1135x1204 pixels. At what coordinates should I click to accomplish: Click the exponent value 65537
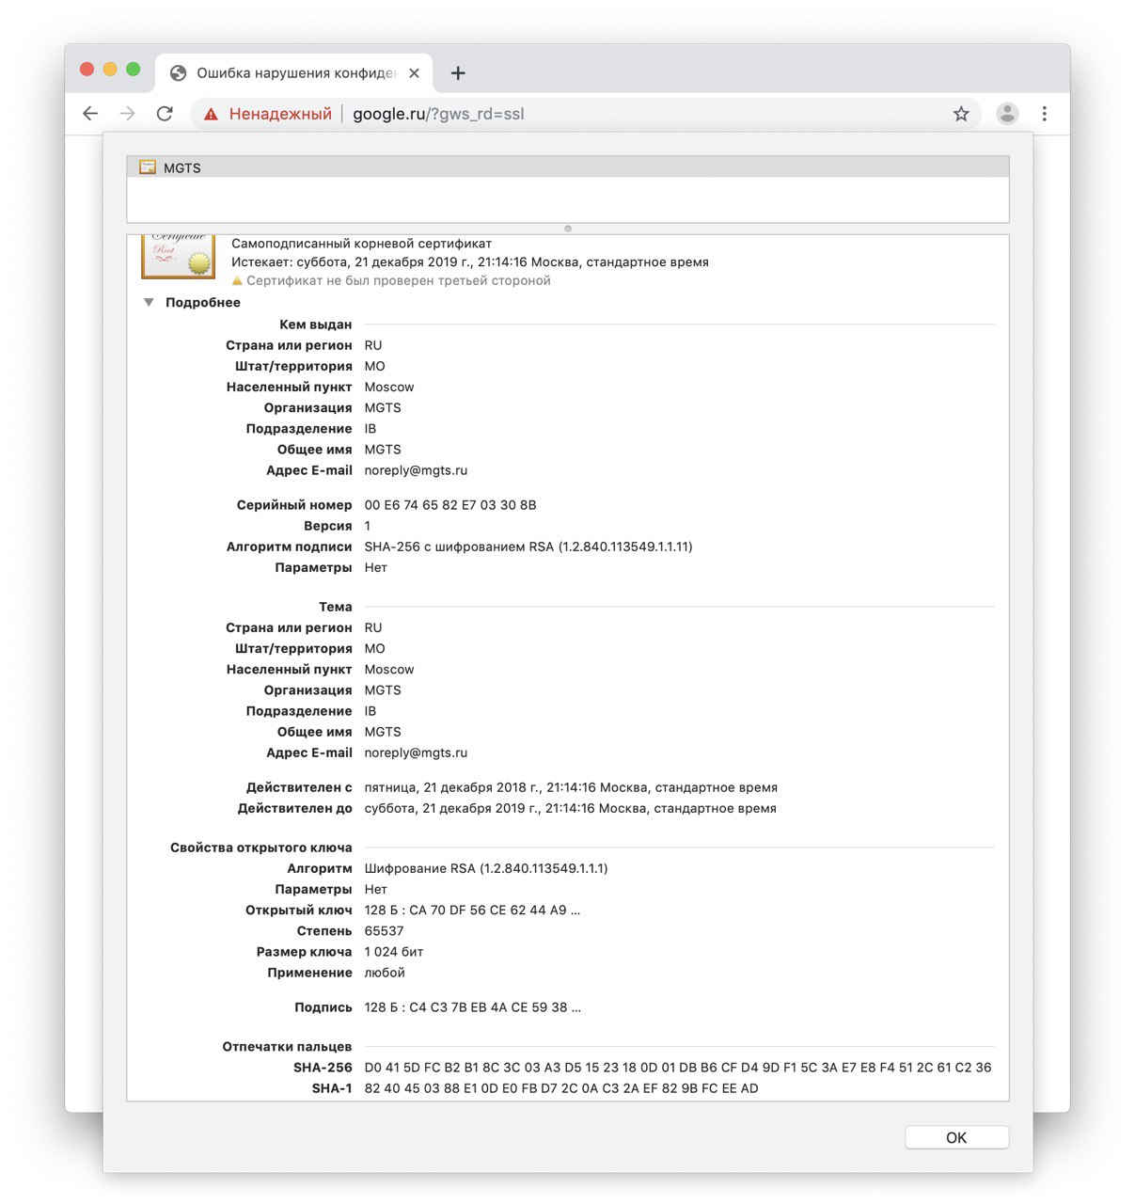[384, 930]
